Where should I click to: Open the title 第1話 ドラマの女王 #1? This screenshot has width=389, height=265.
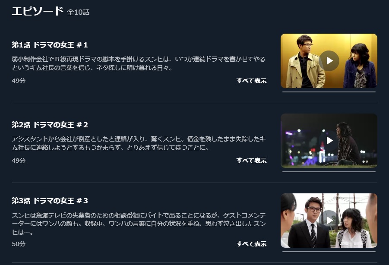pos(50,45)
